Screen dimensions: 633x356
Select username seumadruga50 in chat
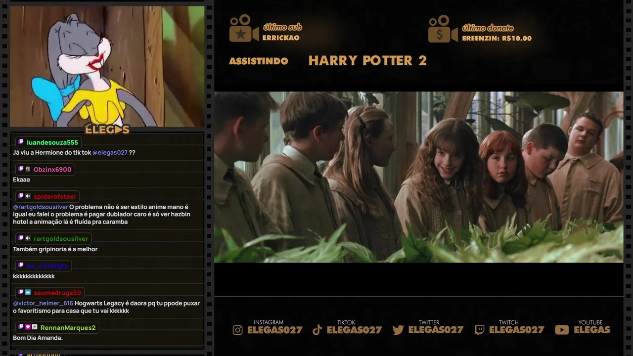pos(57,293)
